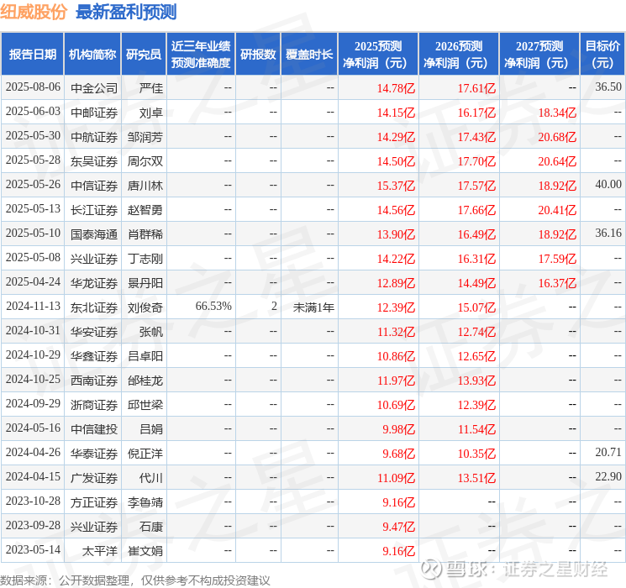Screen dimensions: 626x588
Task: Click the 11.32亿 profit value
Action: coord(396,332)
